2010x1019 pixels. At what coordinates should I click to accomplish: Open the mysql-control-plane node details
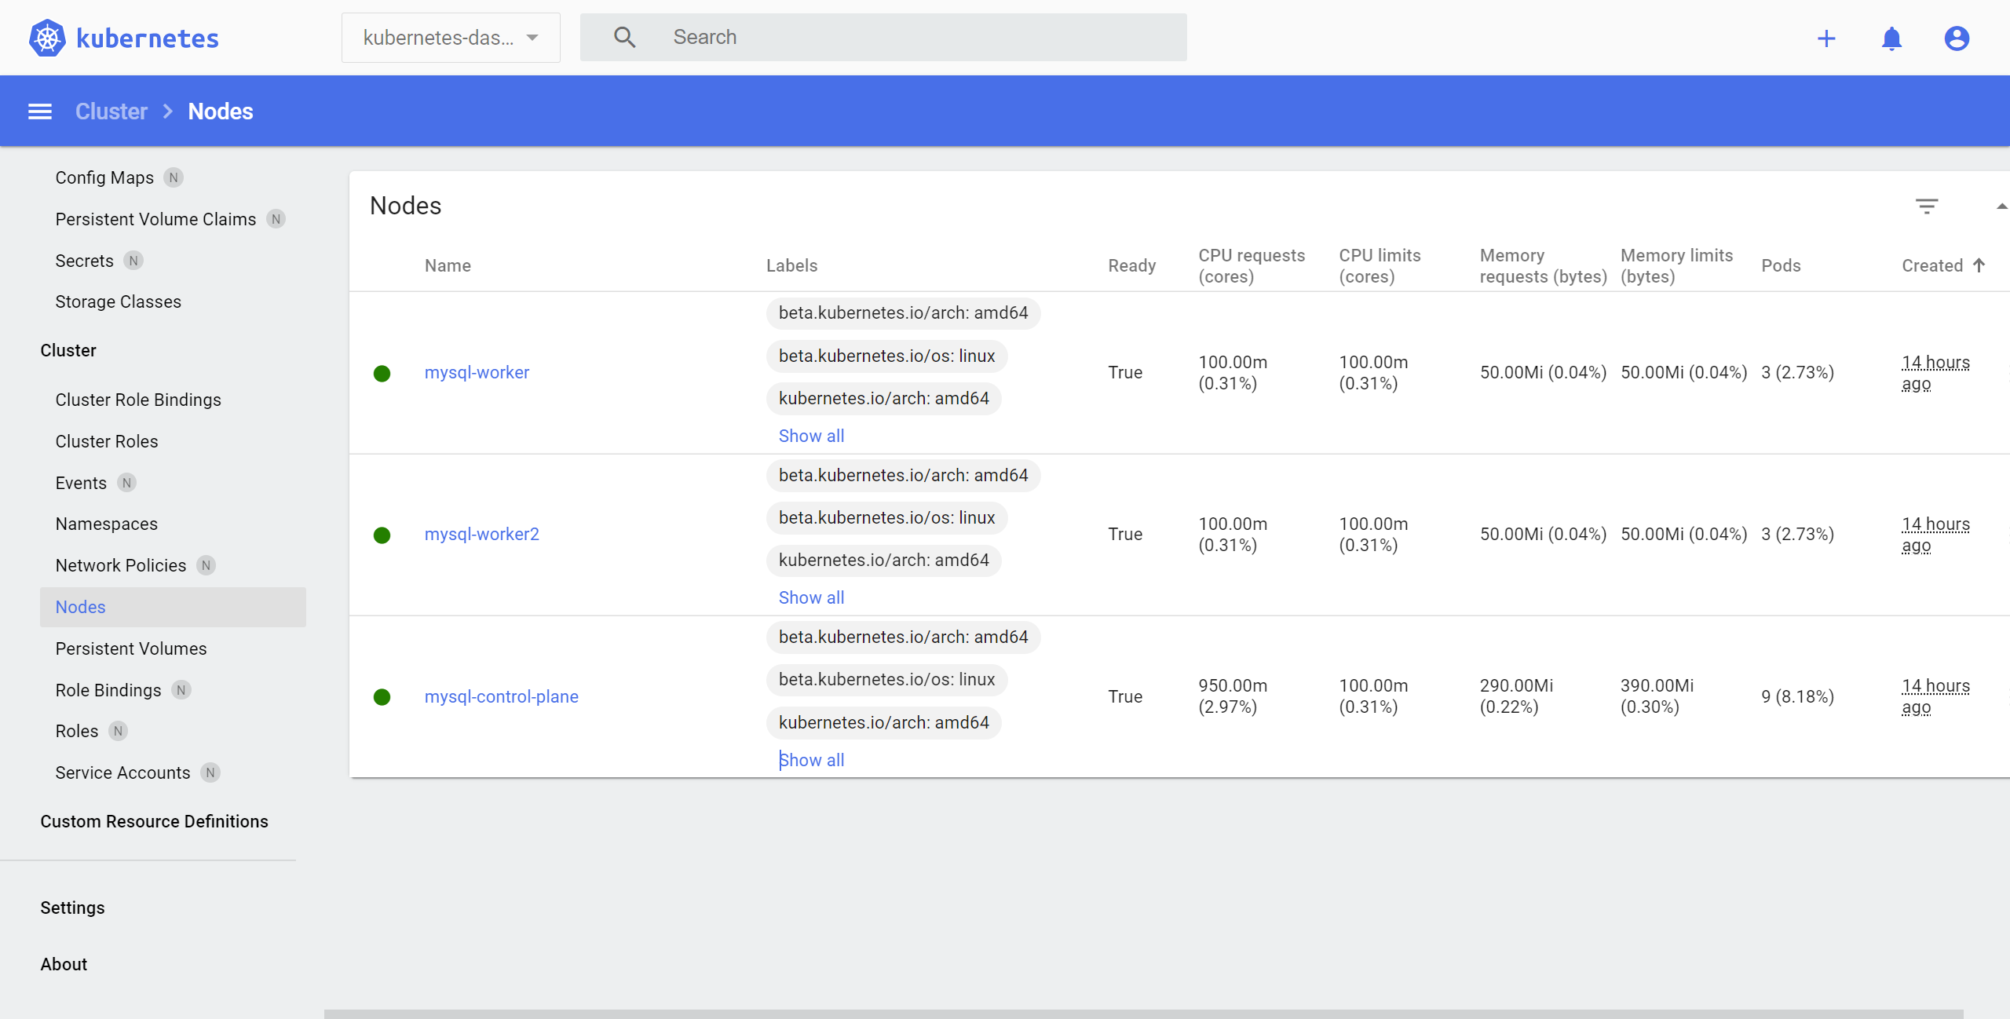tap(502, 696)
